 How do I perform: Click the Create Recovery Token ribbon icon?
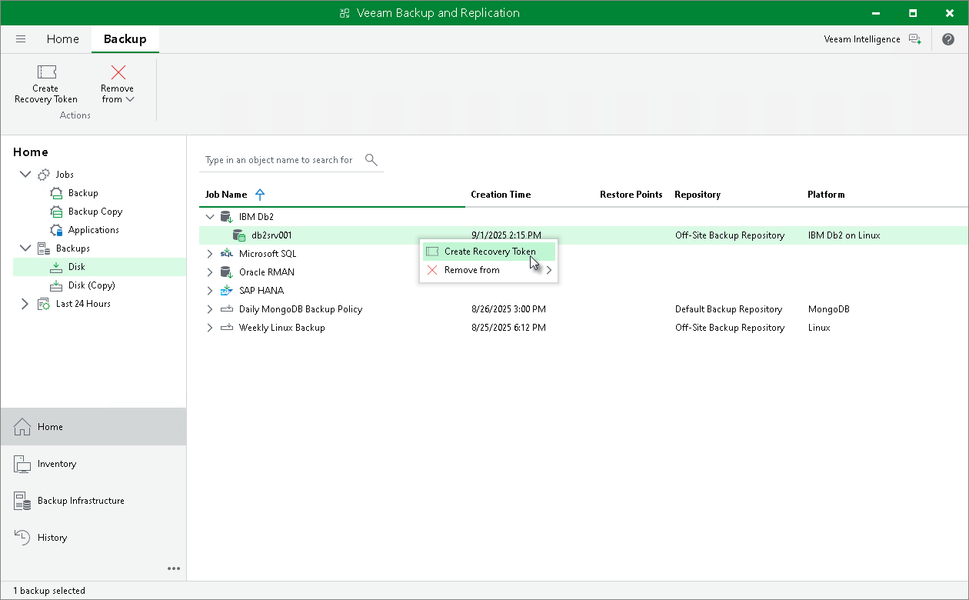click(46, 72)
